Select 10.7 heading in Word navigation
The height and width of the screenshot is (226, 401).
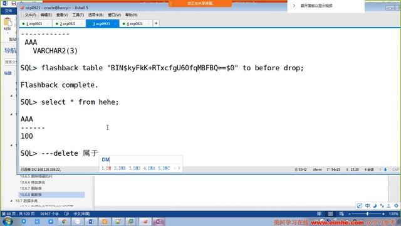tap(26, 201)
